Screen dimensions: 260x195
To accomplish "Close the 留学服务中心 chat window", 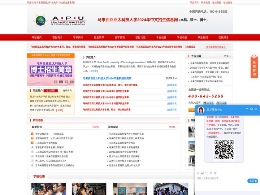I will [x=256, y=109].
